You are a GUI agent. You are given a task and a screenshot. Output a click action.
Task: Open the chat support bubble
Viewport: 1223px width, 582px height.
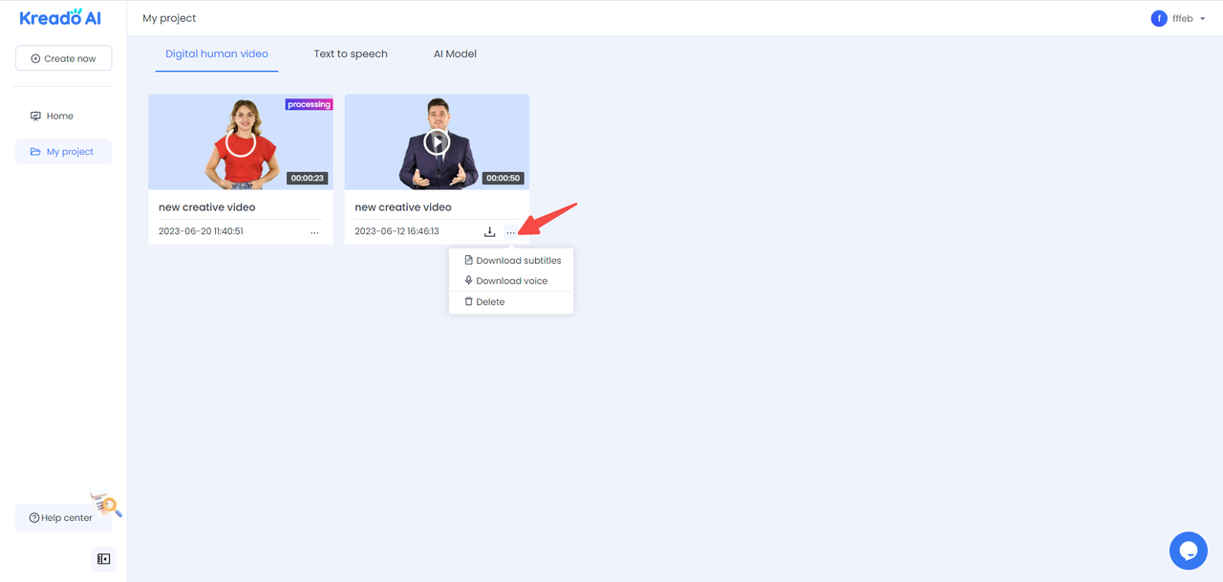1189,550
